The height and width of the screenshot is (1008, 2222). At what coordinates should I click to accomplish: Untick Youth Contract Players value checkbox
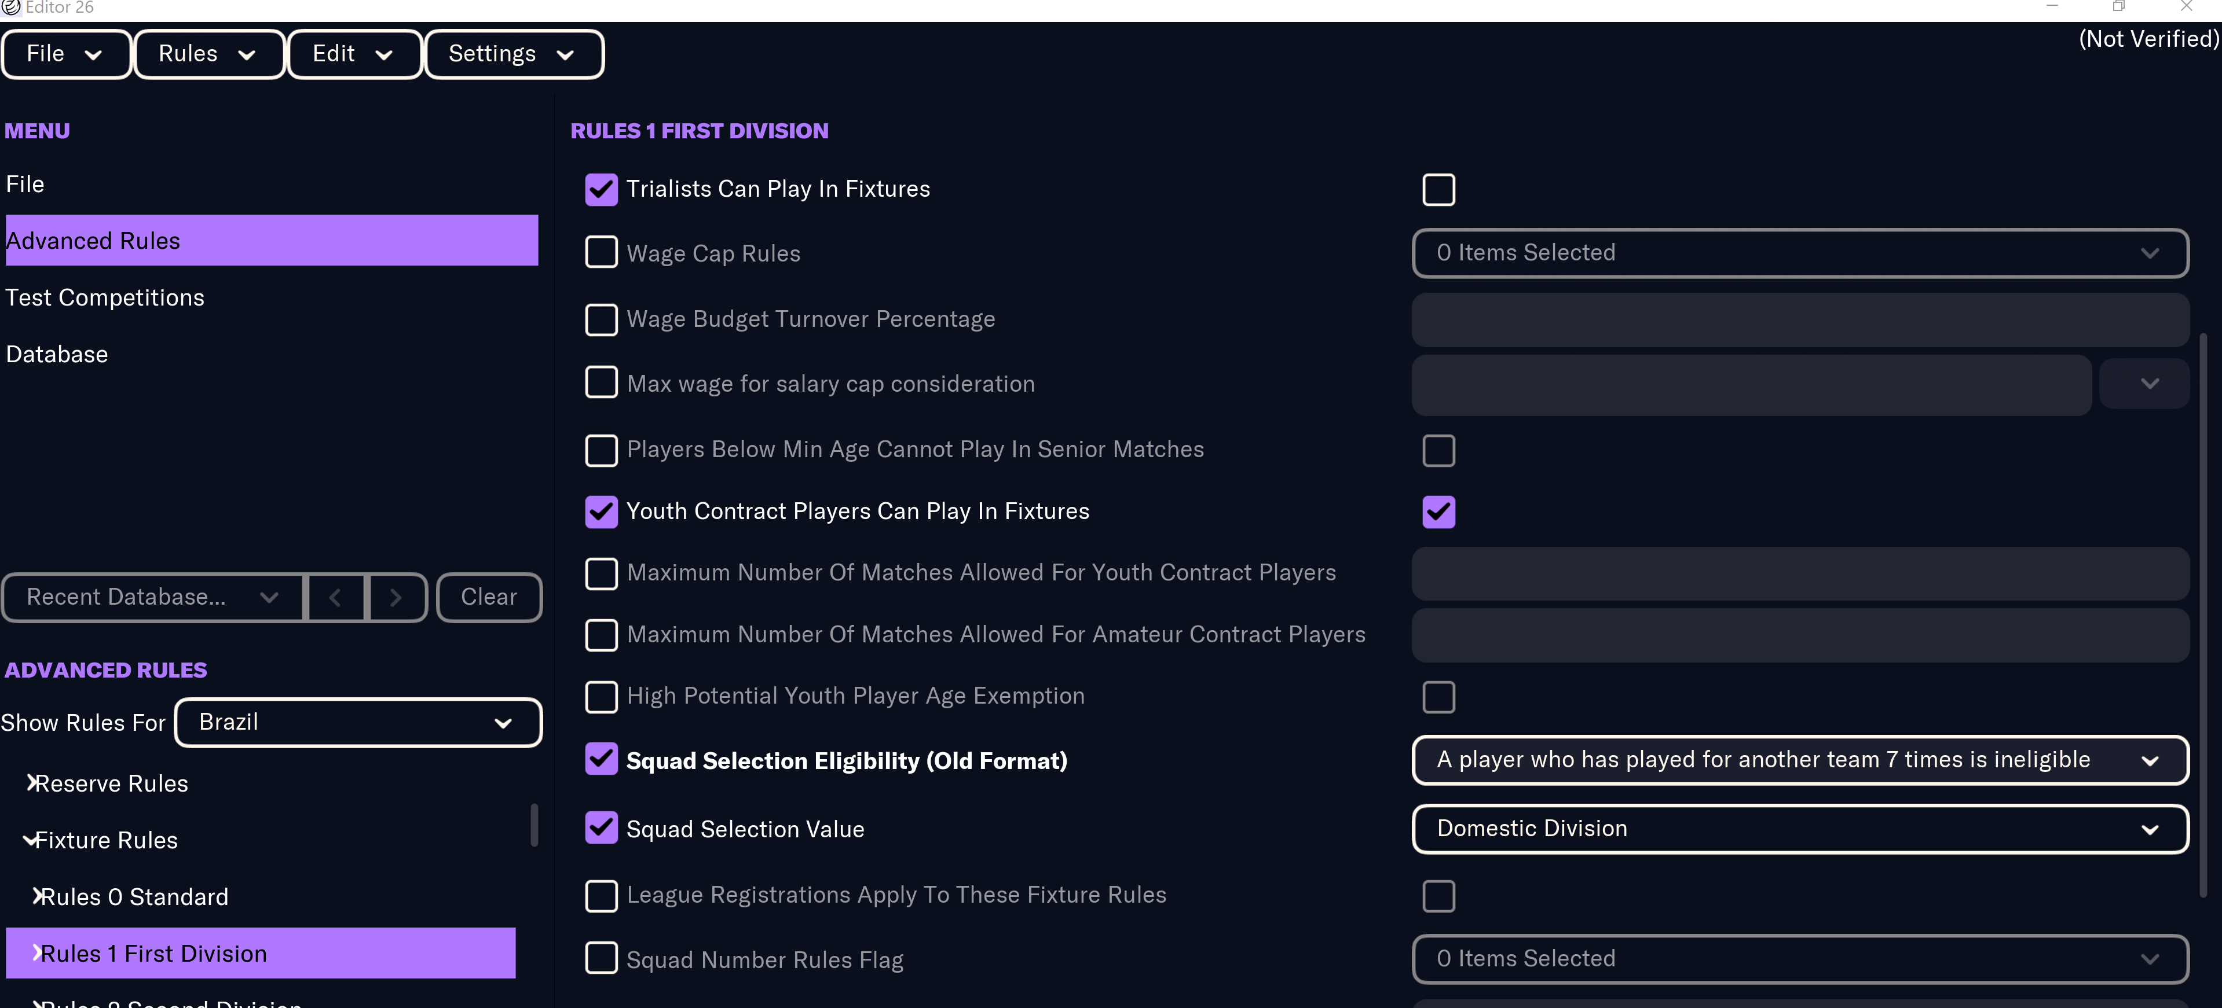(1438, 512)
